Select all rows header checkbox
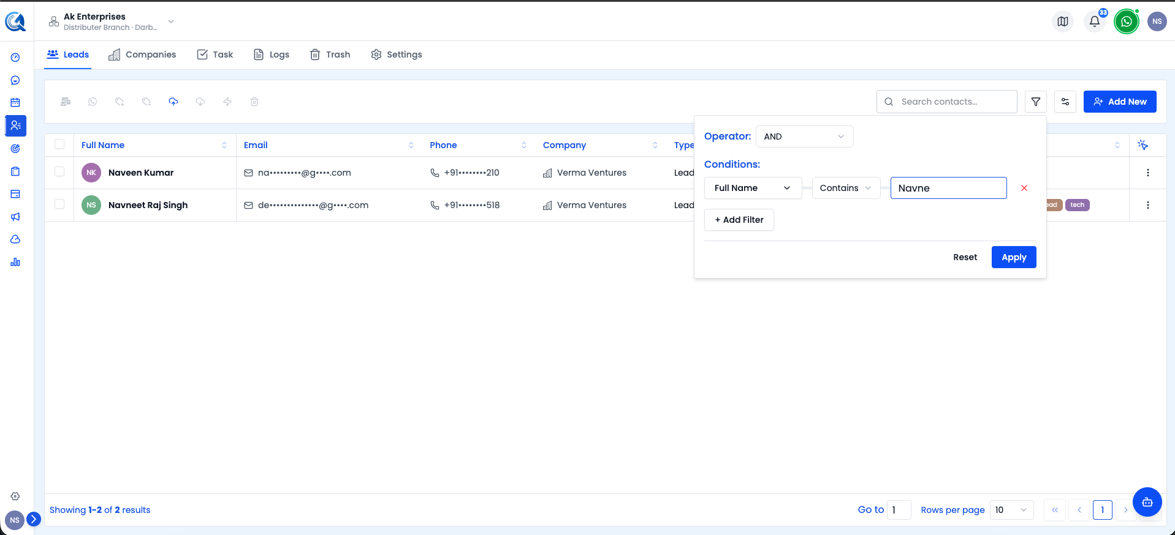Viewport: 1175px width, 535px height. pos(59,144)
